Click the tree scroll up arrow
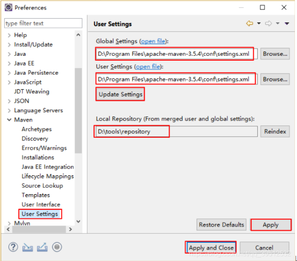297x261 pixels. (x=78, y=35)
